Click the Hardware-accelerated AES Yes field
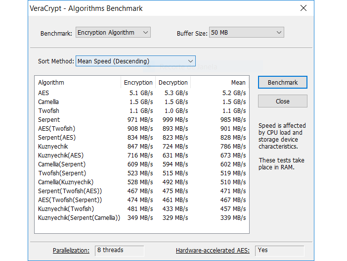Image resolution: width=347 pixels, height=261 pixels. click(280, 251)
